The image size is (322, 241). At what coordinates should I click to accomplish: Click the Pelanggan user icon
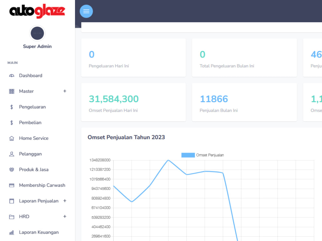(x=12, y=154)
